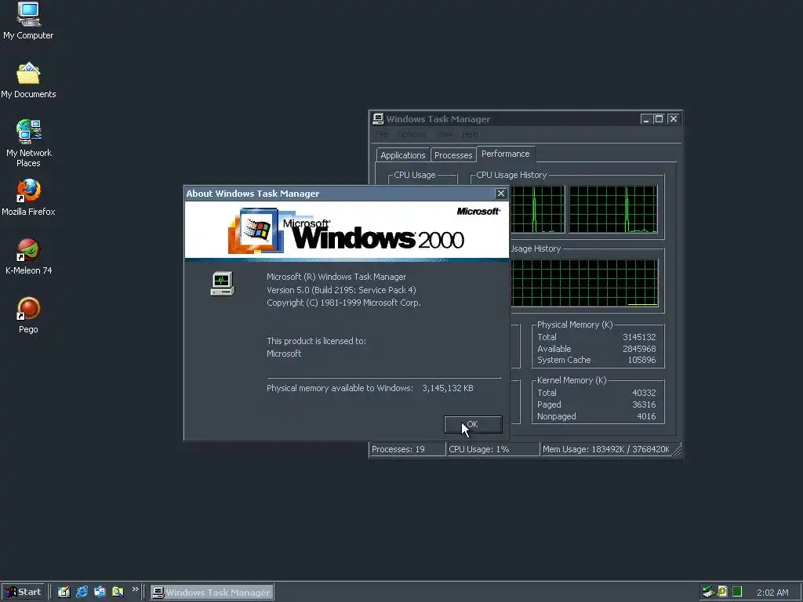Click System Cache value 105896
Screen dimensions: 803x602
tap(641, 360)
